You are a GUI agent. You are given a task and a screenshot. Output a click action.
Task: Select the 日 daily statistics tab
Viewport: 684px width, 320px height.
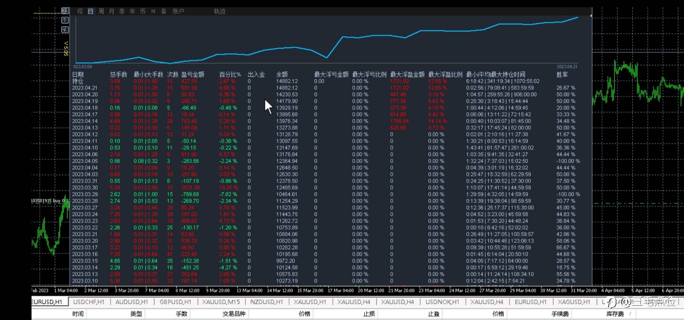tap(91, 11)
